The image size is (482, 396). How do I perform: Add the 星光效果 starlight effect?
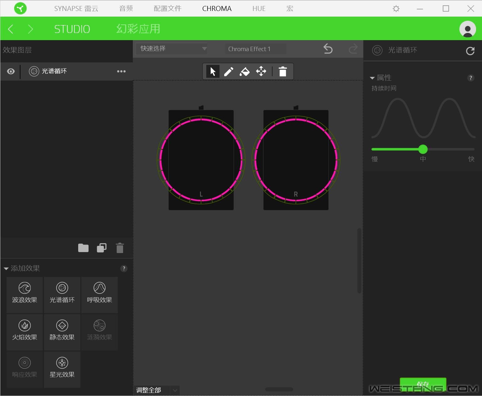62,369
